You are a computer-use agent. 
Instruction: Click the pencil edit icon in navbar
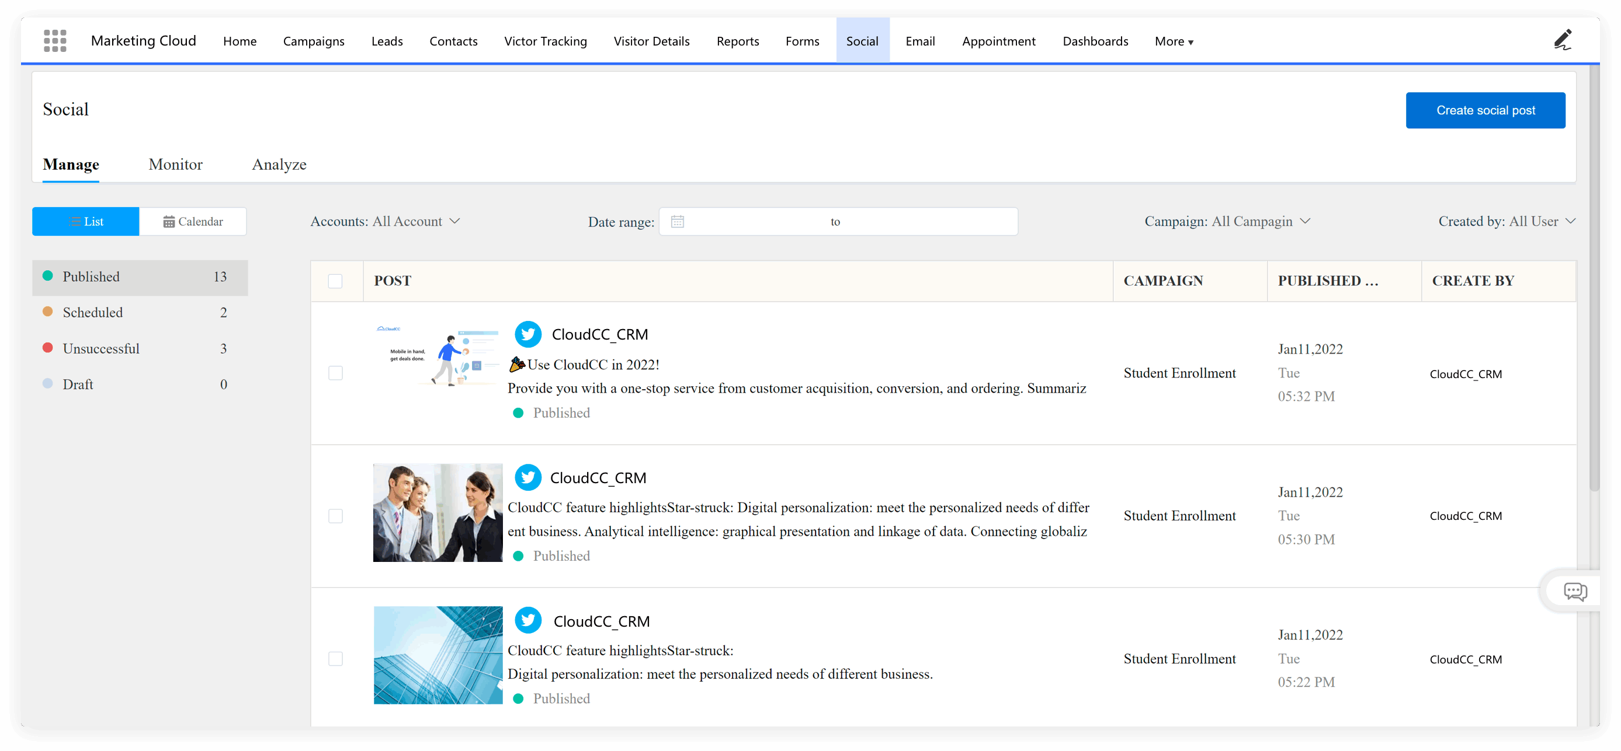tap(1563, 40)
